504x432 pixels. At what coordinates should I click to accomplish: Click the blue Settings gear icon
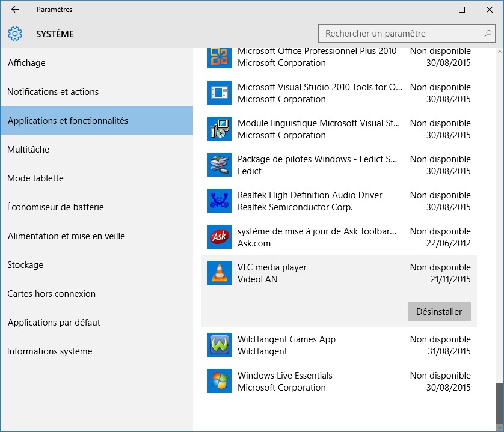[15, 34]
